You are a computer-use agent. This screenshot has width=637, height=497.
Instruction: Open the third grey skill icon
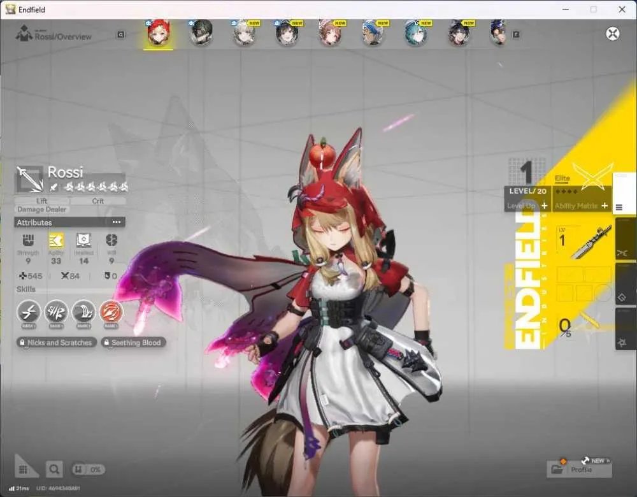pyautogui.click(x=83, y=312)
